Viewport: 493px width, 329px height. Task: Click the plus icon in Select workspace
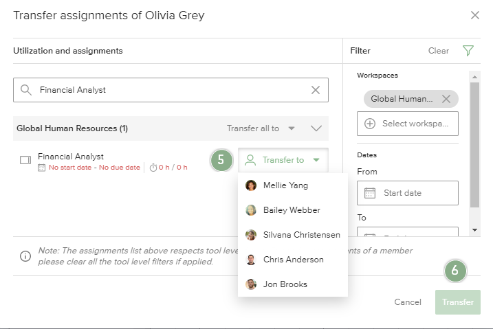coord(370,124)
